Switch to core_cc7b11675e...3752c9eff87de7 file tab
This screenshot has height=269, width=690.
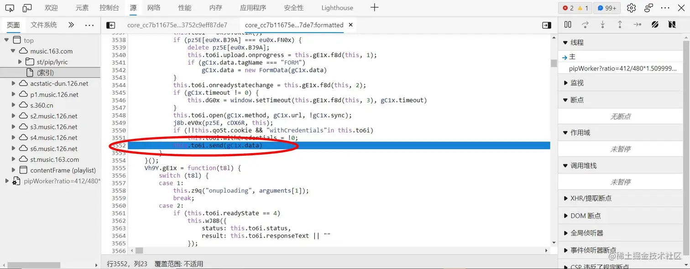(x=177, y=25)
